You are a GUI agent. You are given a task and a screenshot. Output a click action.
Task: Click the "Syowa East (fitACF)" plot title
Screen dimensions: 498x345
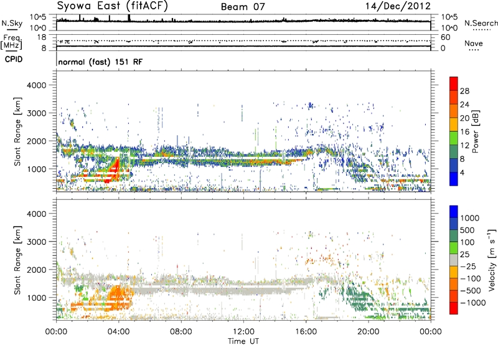(x=113, y=6)
